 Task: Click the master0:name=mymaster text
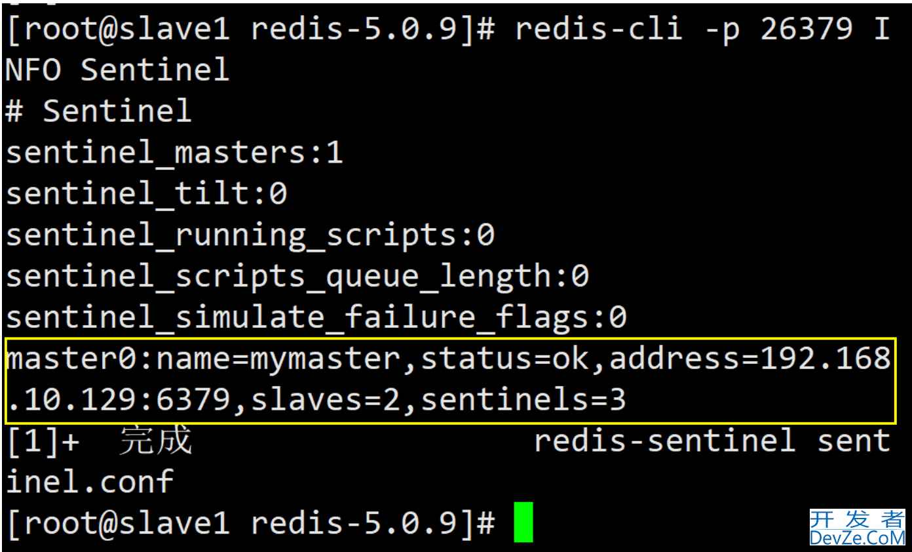point(202,359)
